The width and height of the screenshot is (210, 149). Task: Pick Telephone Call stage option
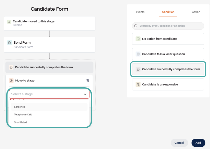(x=23, y=115)
